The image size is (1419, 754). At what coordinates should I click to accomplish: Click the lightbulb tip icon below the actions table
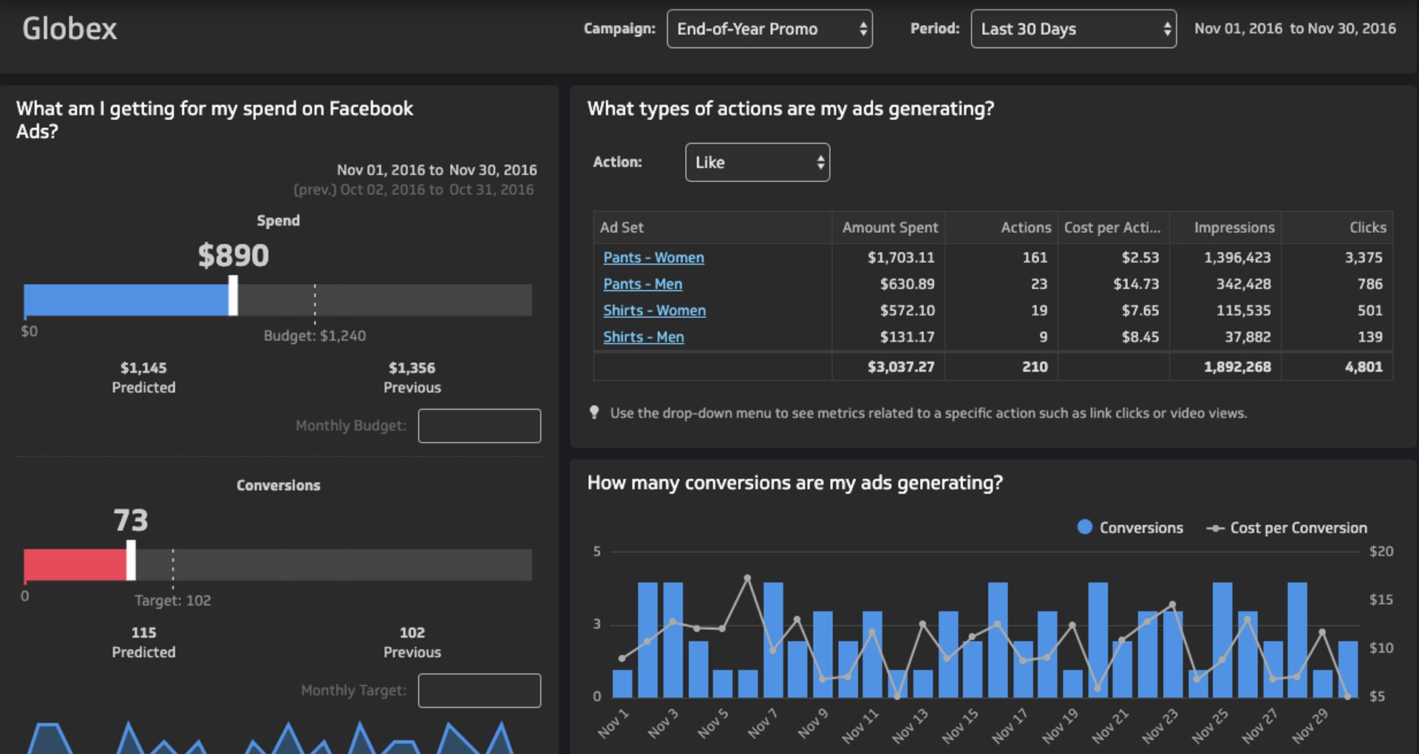(593, 413)
